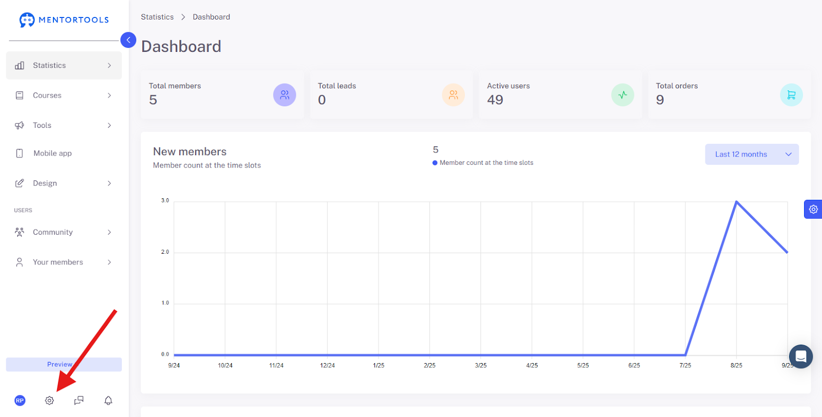Viewport: 822px width, 417px height.
Task: Toggle the Member count legend series
Action: 483,163
